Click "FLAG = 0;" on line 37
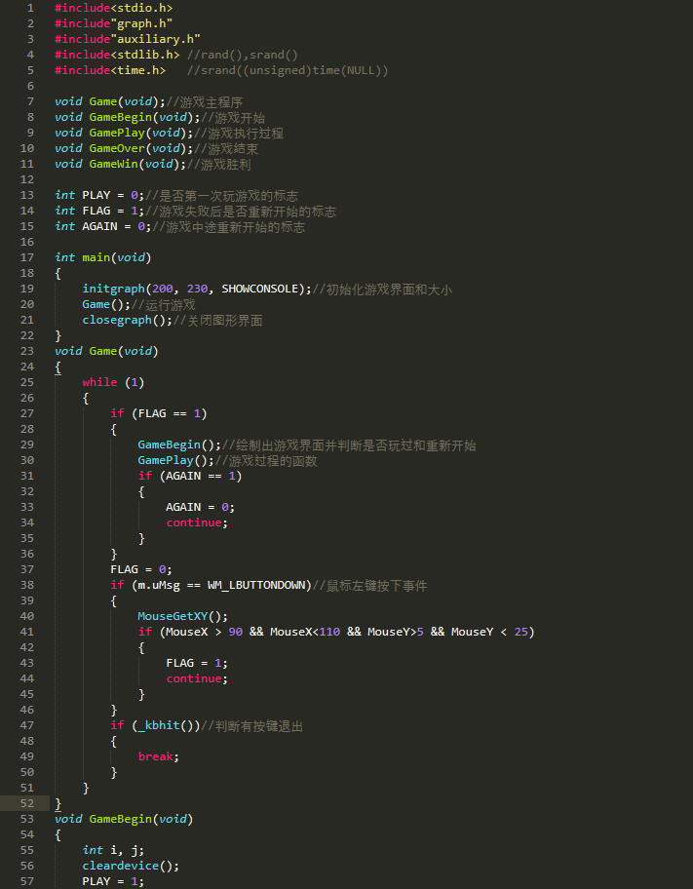The width and height of the screenshot is (693, 889). 141,569
